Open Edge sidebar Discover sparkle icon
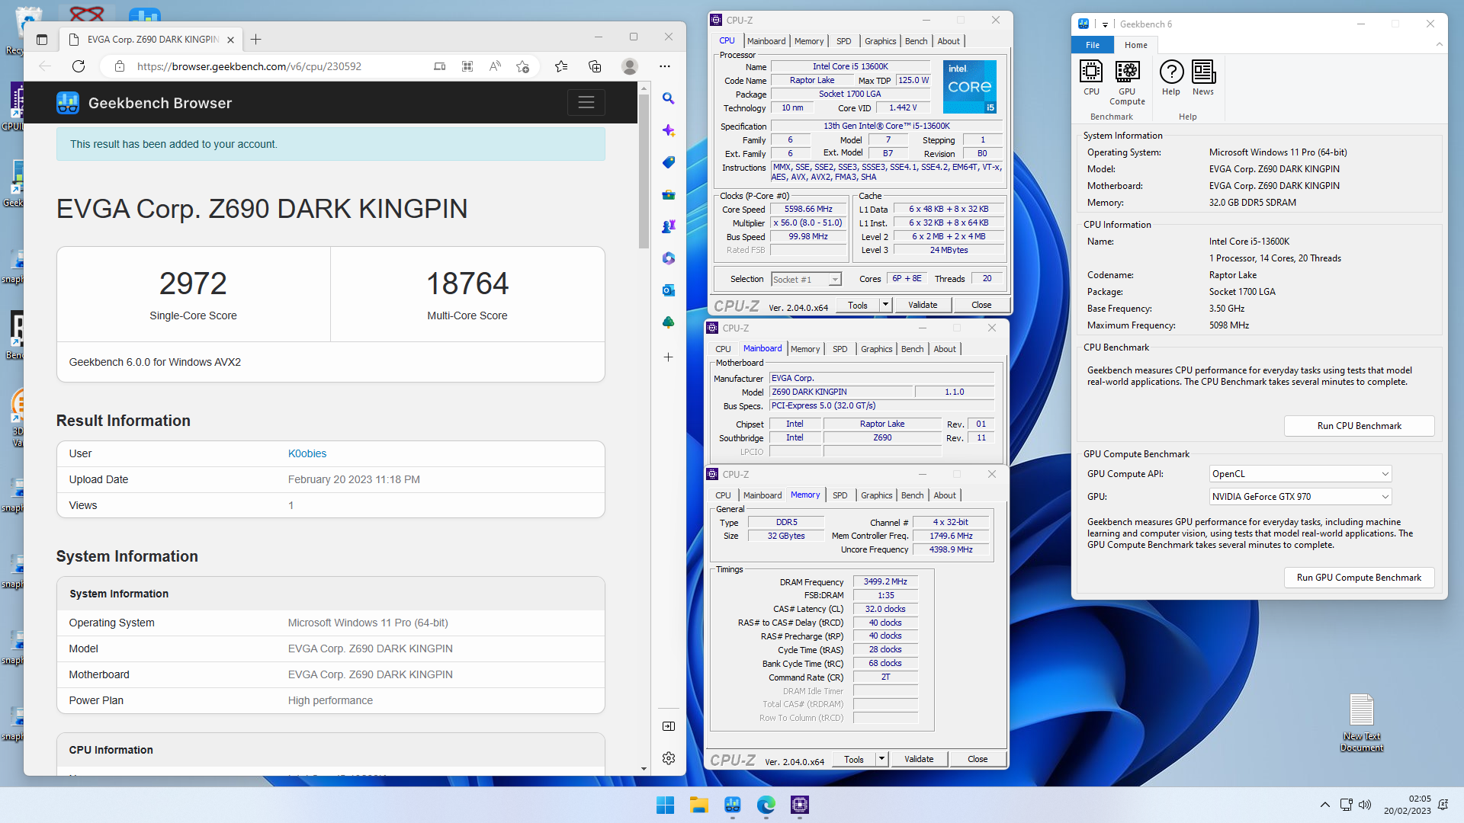This screenshot has height=823, width=1464. coord(668,130)
